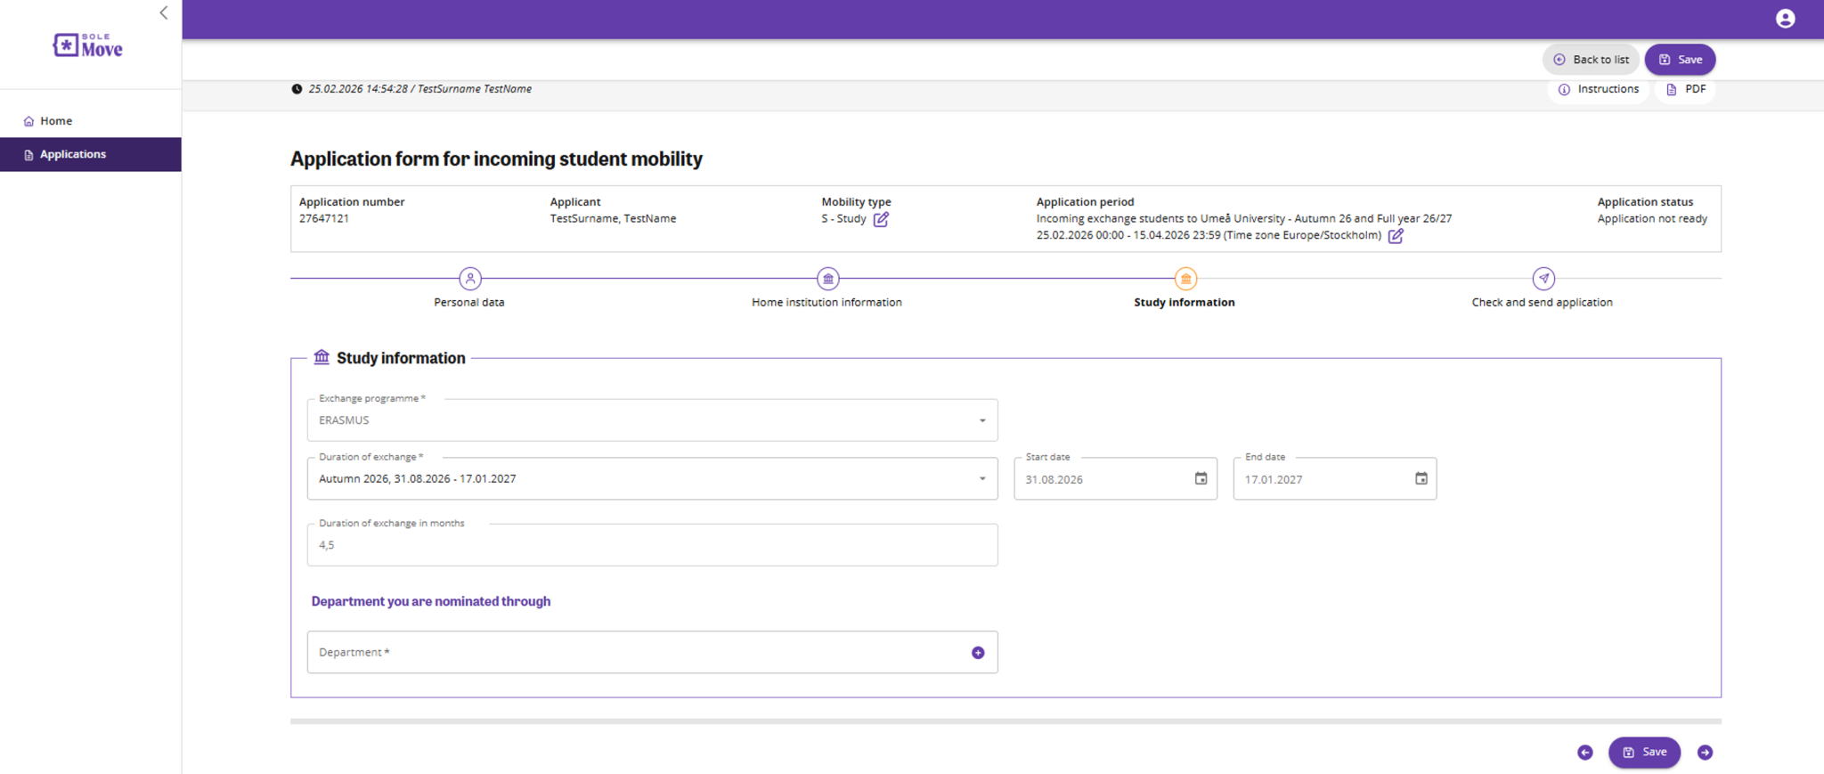1824x774 pixels.
Task: Add a department with the plus icon
Action: (978, 653)
